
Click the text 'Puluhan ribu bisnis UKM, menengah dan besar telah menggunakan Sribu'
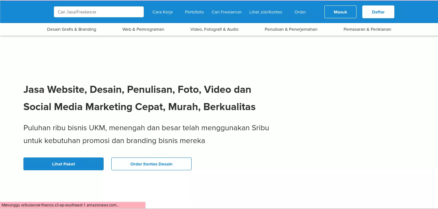click(x=146, y=128)
